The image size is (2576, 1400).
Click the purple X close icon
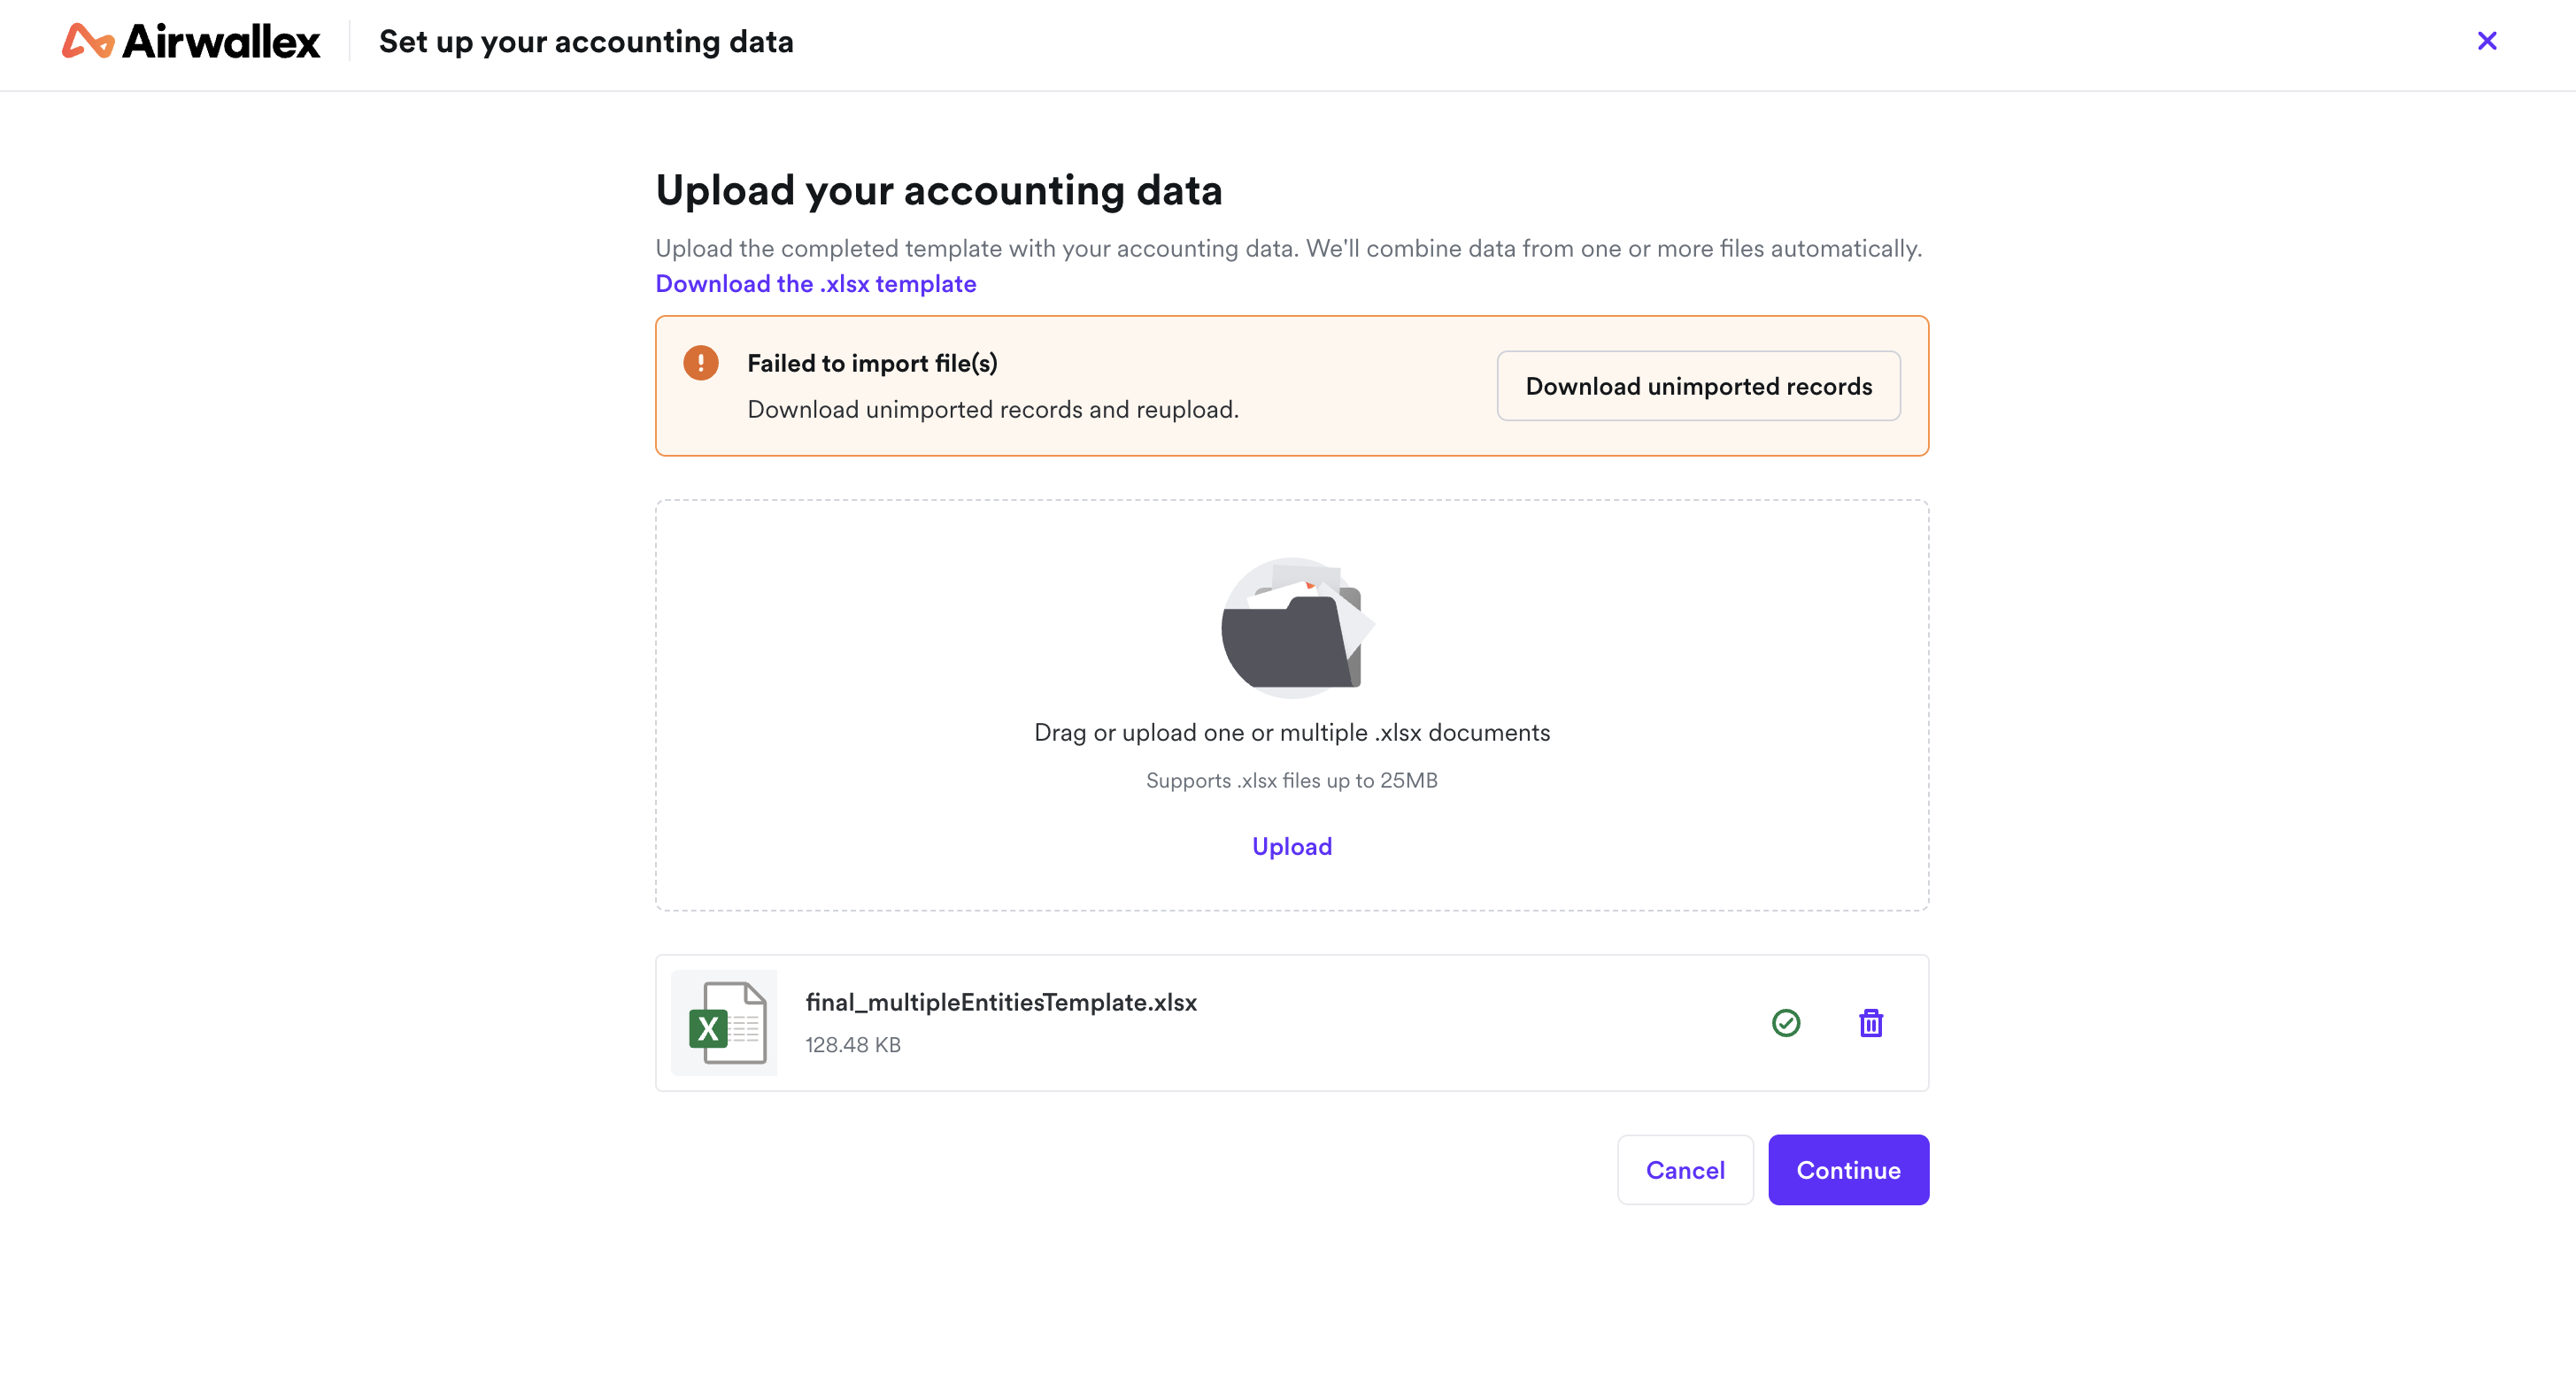pyautogui.click(x=2487, y=41)
